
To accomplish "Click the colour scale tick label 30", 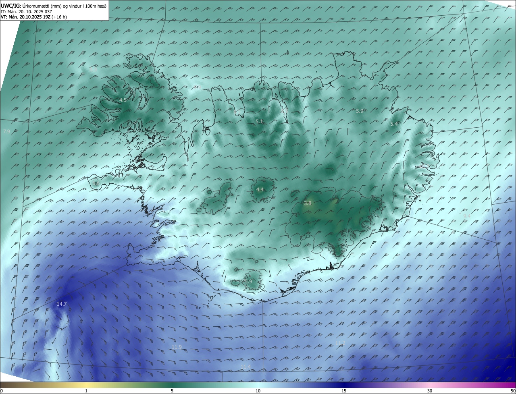I will point(430,391).
